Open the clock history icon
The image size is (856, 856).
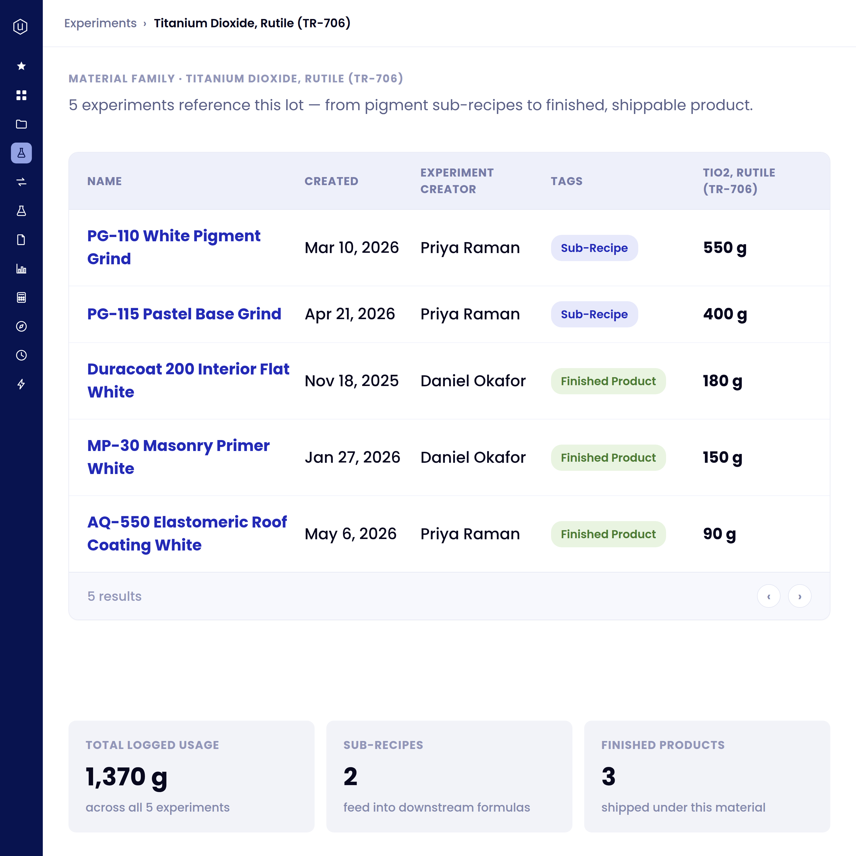[x=21, y=355]
